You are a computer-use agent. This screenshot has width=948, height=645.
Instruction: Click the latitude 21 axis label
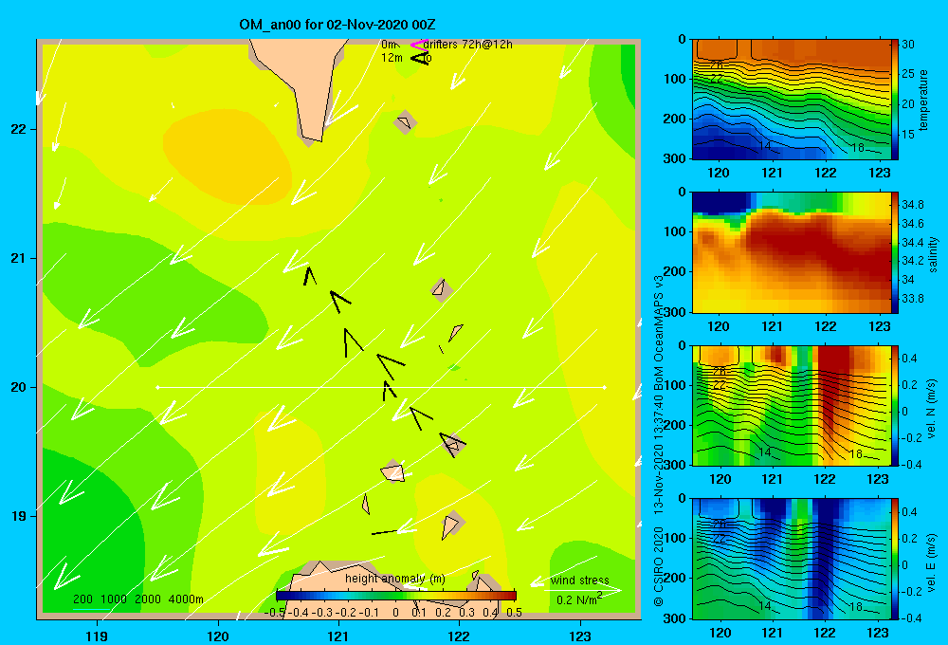[x=18, y=258]
